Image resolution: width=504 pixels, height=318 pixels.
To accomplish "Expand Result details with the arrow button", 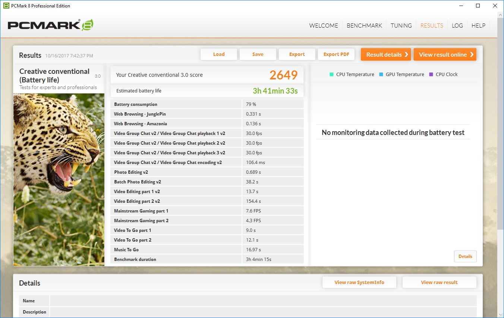I will coord(386,54).
